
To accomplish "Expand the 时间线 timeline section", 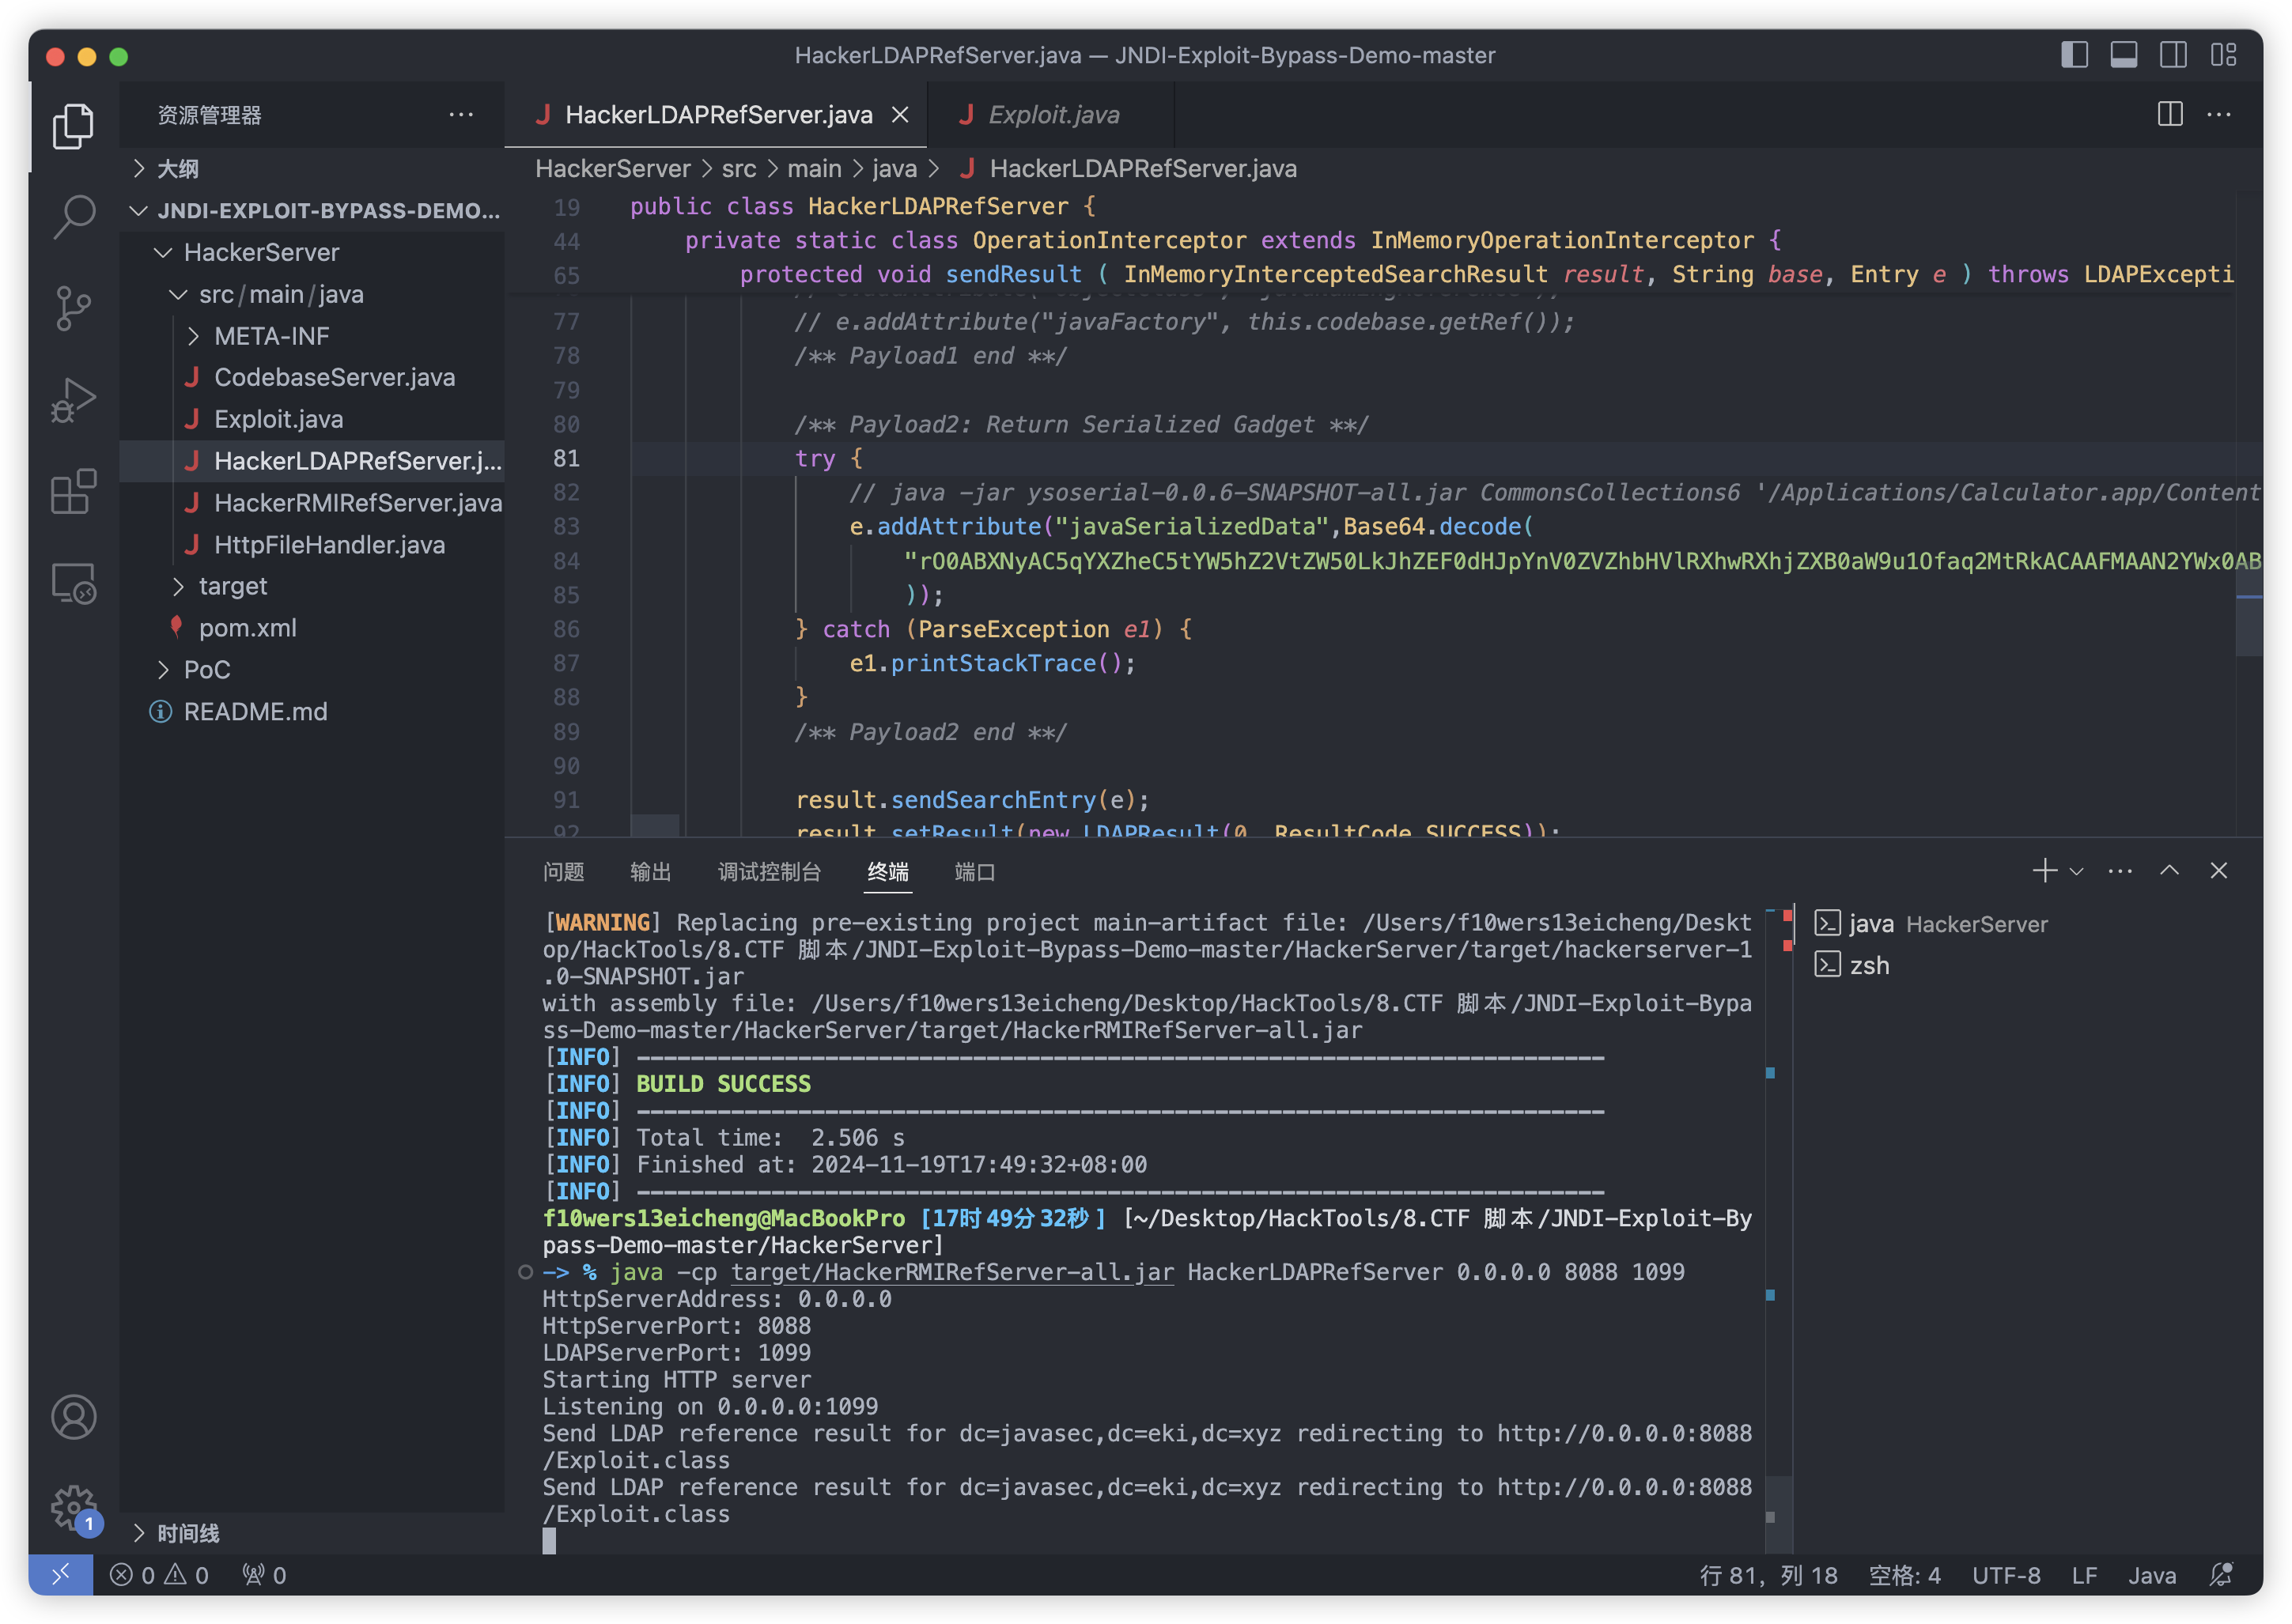I will 312,1533.
